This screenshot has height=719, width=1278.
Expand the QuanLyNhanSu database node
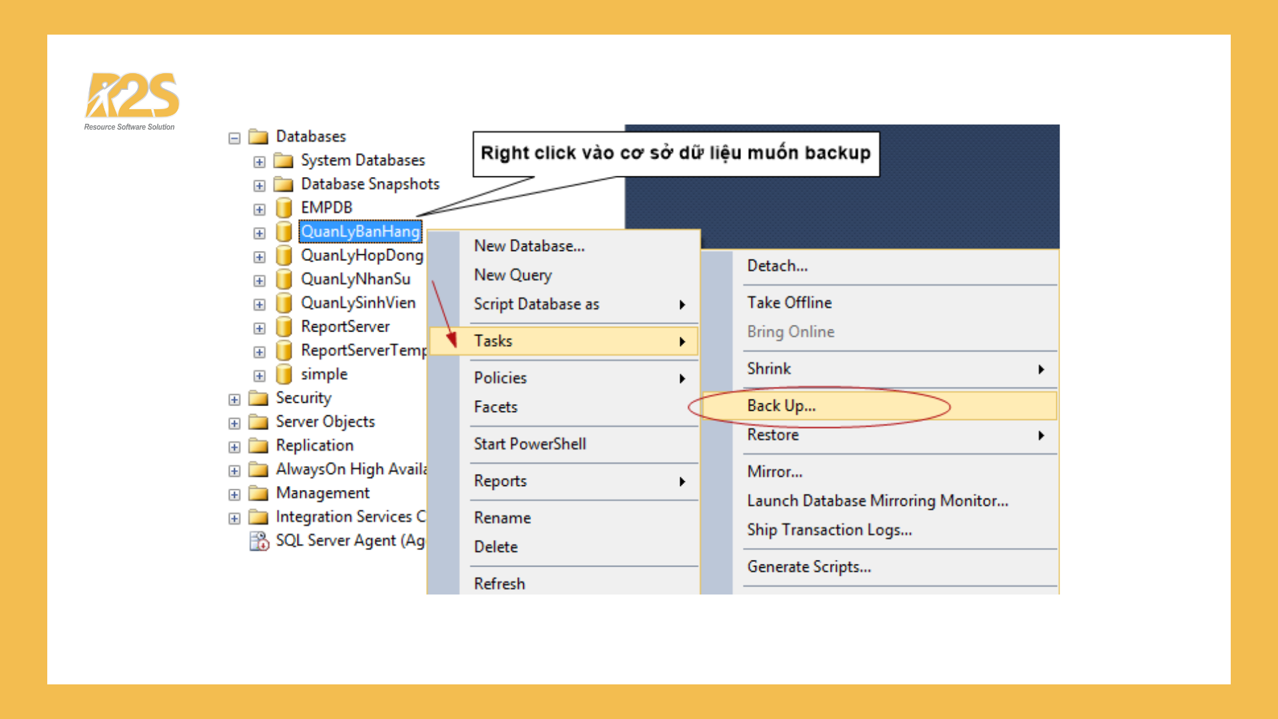tap(259, 280)
